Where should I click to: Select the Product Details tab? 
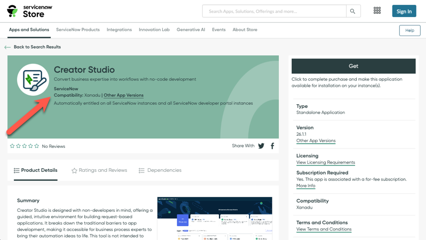tap(36, 170)
